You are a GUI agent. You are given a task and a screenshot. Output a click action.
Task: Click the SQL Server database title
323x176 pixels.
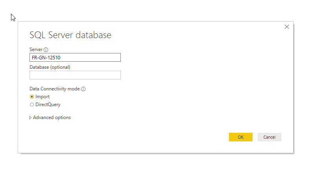(x=70, y=35)
